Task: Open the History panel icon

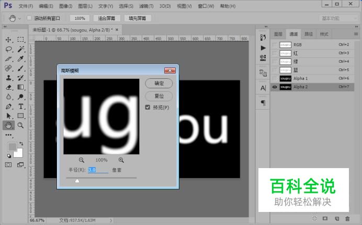Action: [x=263, y=37]
